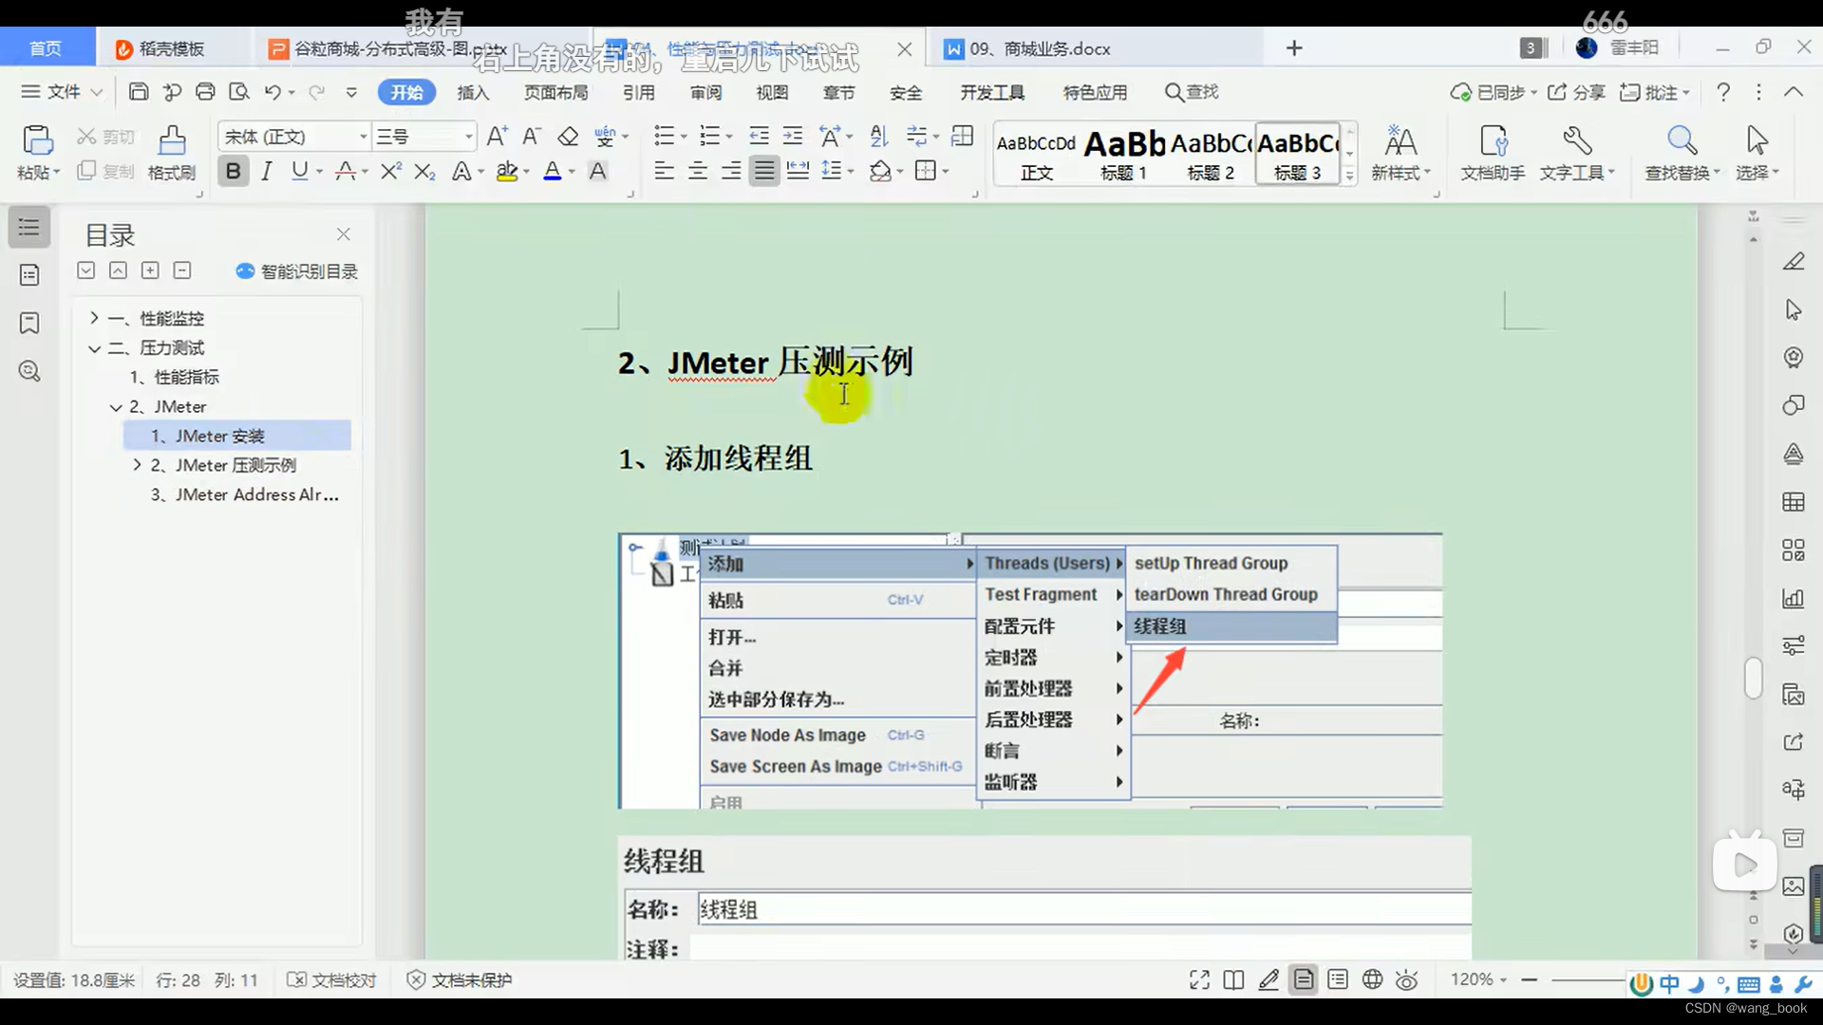The height and width of the screenshot is (1025, 1823).
Task: Switch to web layout globe view
Action: point(1372,980)
